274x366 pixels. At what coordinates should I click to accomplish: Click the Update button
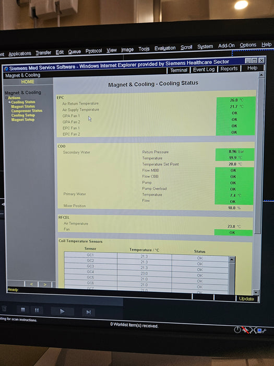tap(246, 299)
